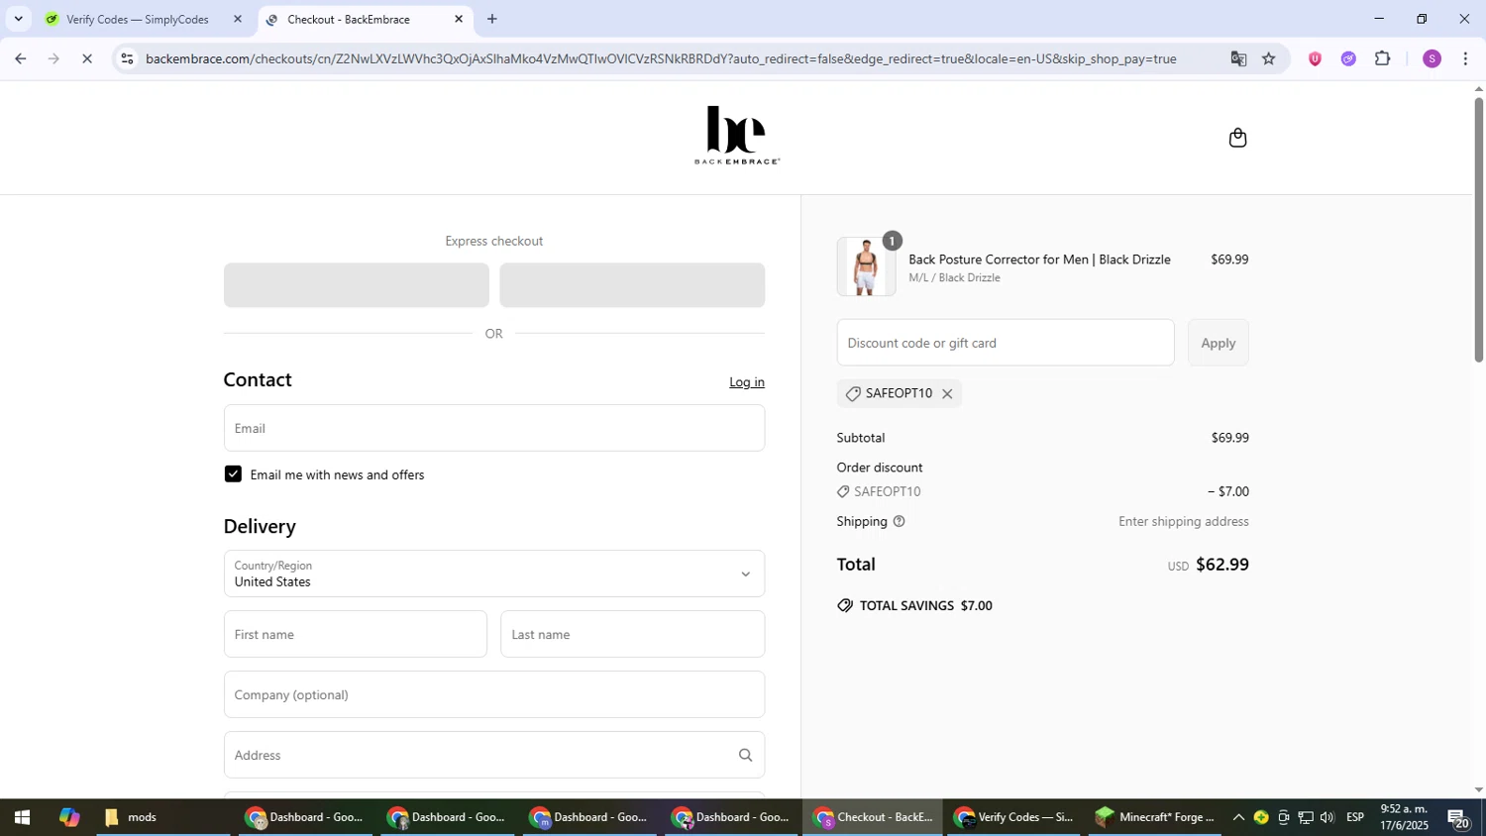Screen dimensions: 1486x836
Task: Click the ESP language indicator
Action: 1355,818
